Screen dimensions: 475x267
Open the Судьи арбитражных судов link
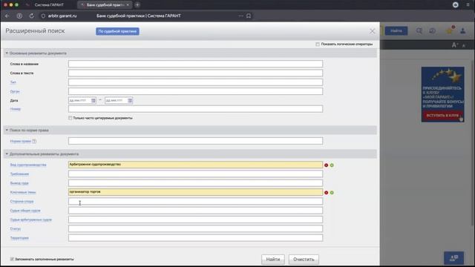tap(31, 220)
